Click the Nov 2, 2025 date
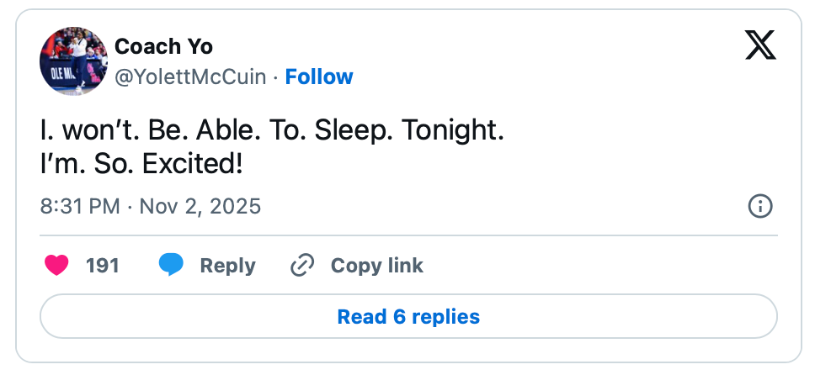This screenshot has width=815, height=375. [x=200, y=206]
